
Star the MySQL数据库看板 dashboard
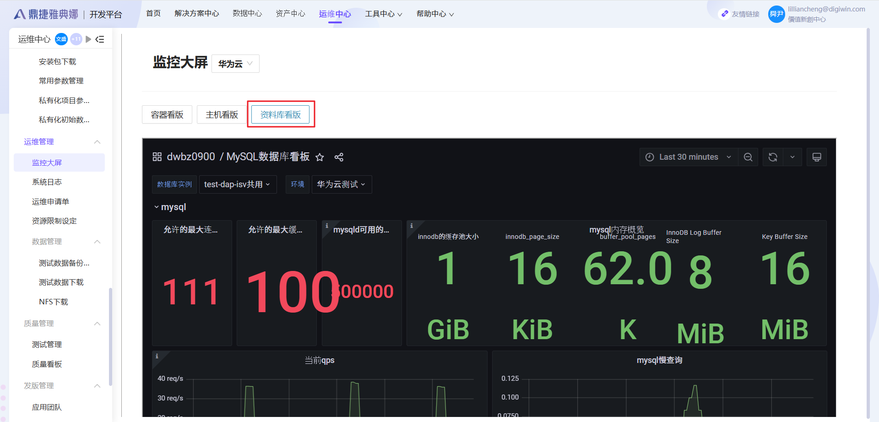320,157
